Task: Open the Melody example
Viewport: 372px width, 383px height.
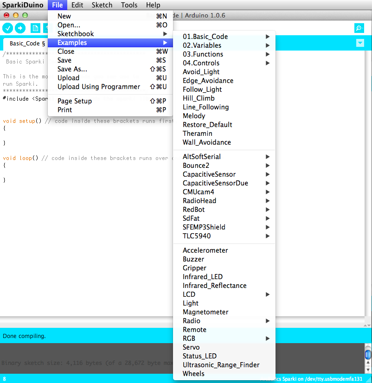Action: 224,115
